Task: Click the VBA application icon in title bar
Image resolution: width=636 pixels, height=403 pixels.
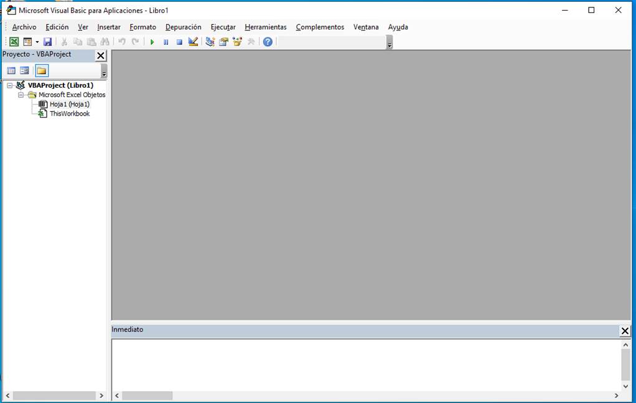Action: 11,10
